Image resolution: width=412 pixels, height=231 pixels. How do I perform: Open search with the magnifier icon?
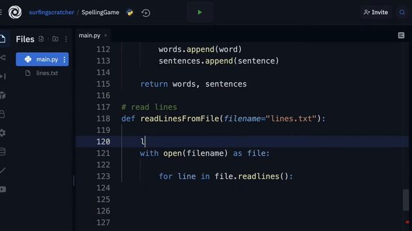pos(402,12)
